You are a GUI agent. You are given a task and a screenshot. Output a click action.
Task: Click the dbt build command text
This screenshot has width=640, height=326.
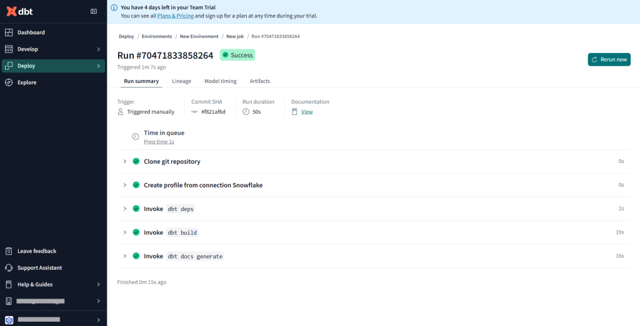(x=182, y=232)
